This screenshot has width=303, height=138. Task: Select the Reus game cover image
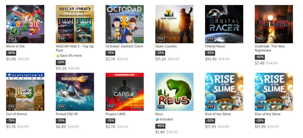[174, 92]
